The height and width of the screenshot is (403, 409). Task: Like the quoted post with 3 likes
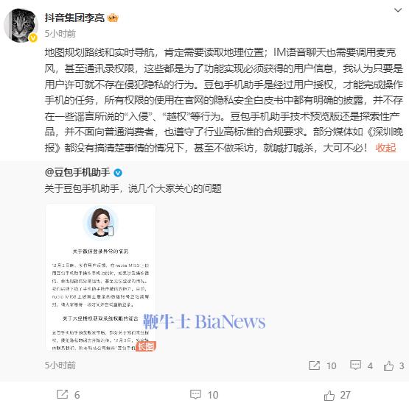[394, 365]
